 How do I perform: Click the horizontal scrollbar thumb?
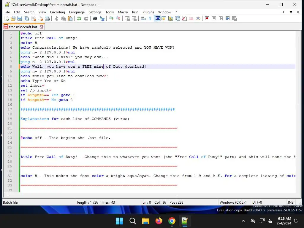click(x=92, y=195)
